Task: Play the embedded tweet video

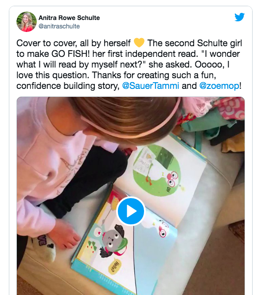Action: coord(131,211)
